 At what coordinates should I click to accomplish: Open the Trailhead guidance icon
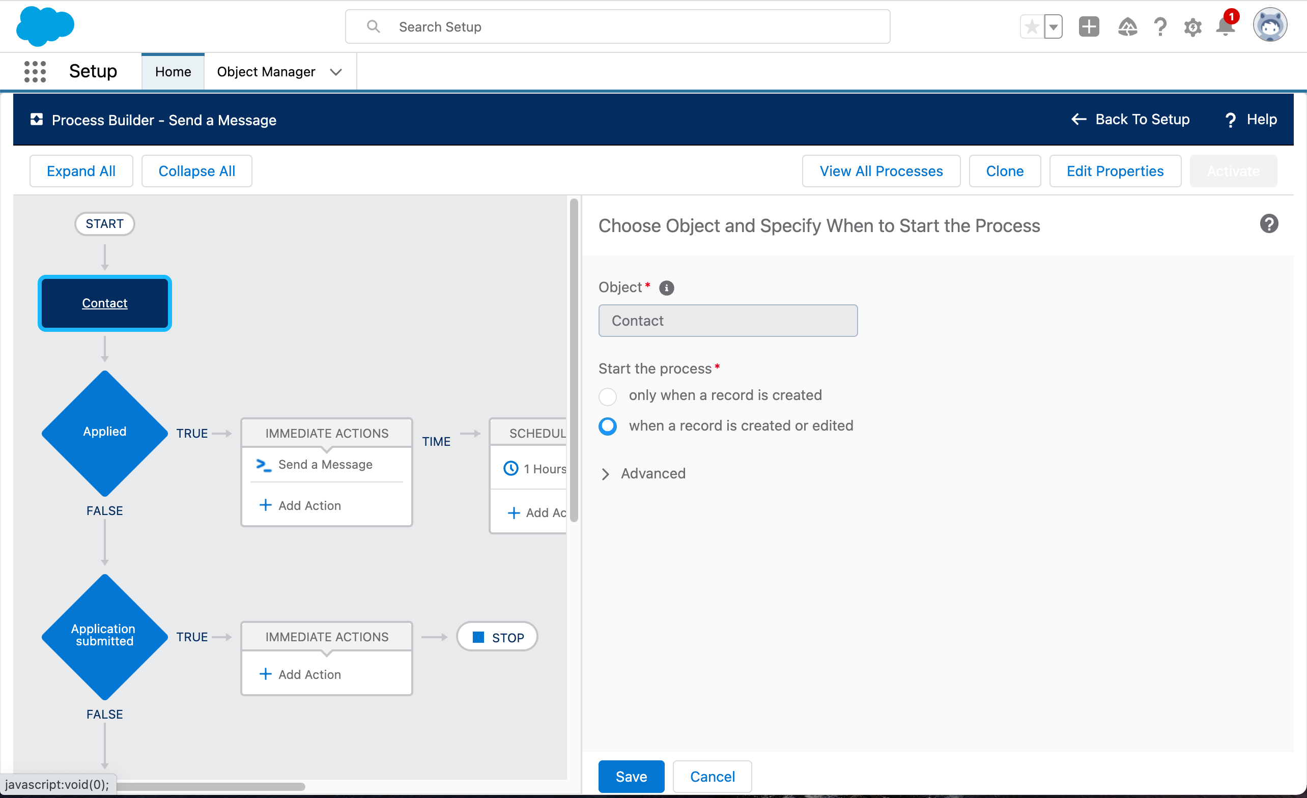point(1127,26)
